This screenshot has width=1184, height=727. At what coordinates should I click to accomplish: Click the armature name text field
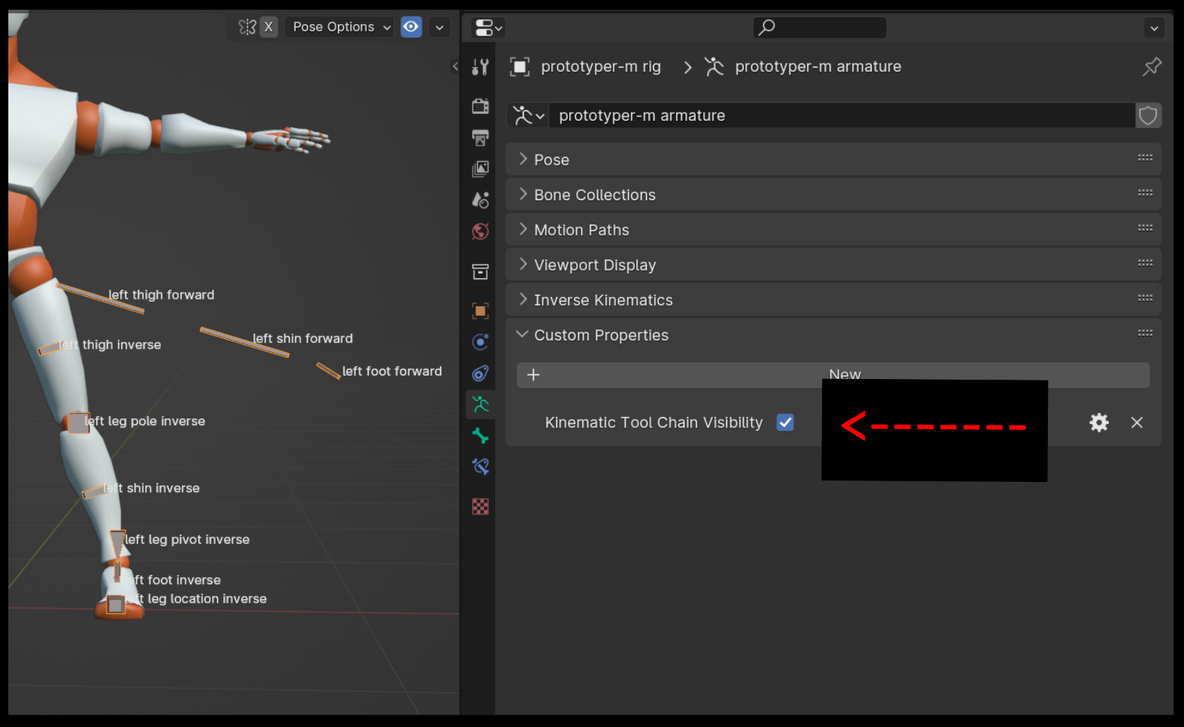click(841, 115)
